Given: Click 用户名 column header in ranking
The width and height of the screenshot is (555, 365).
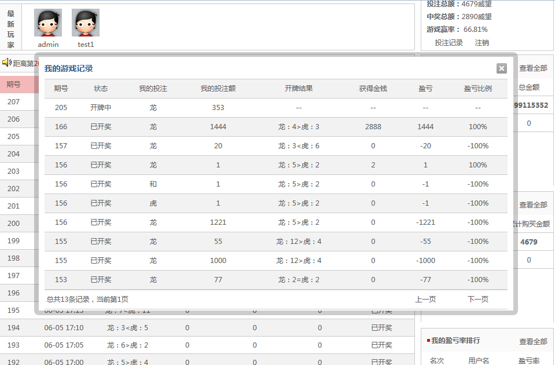Looking at the screenshot, I should [479, 361].
